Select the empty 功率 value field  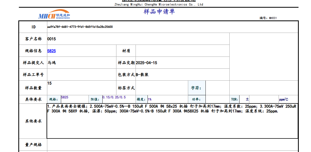pos(218,99)
